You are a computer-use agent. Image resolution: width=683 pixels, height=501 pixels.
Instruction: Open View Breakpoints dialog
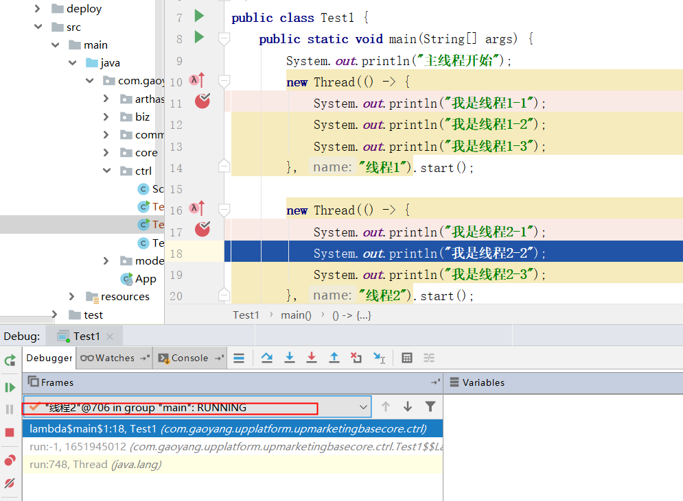tap(10, 460)
